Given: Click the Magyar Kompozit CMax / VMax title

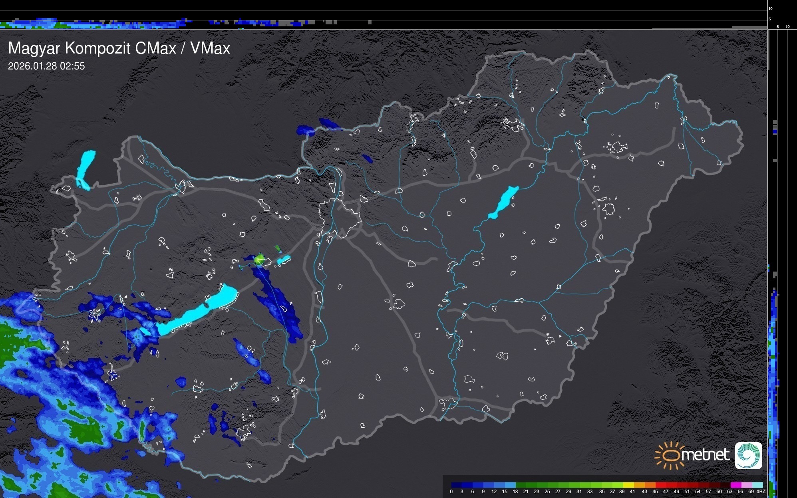Looking at the screenshot, I should tap(119, 48).
